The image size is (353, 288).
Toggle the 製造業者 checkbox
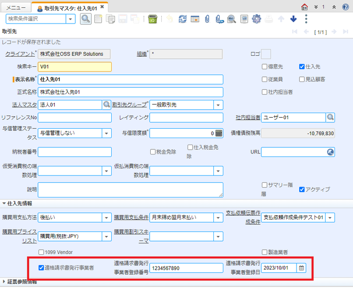point(264,252)
